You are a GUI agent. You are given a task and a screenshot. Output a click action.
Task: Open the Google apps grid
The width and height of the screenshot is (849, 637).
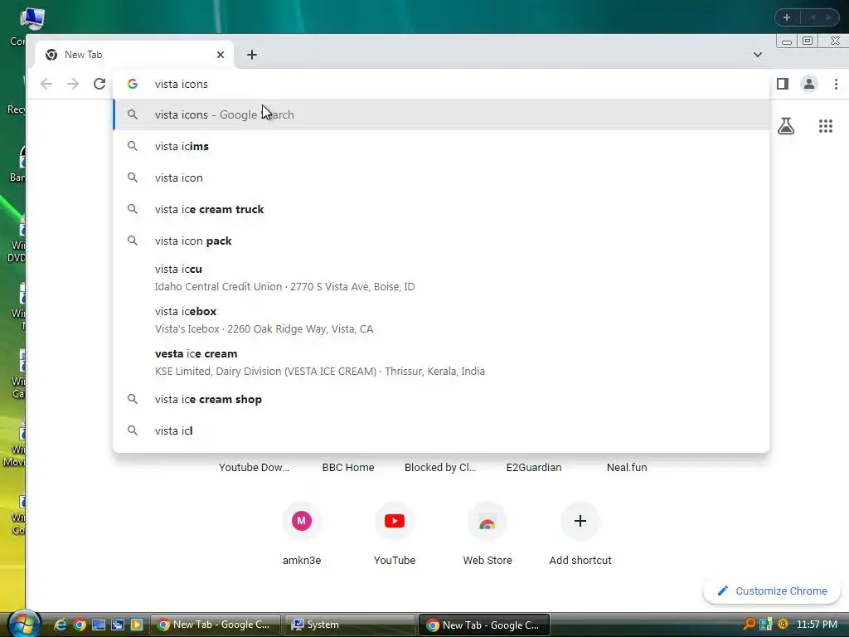point(826,126)
